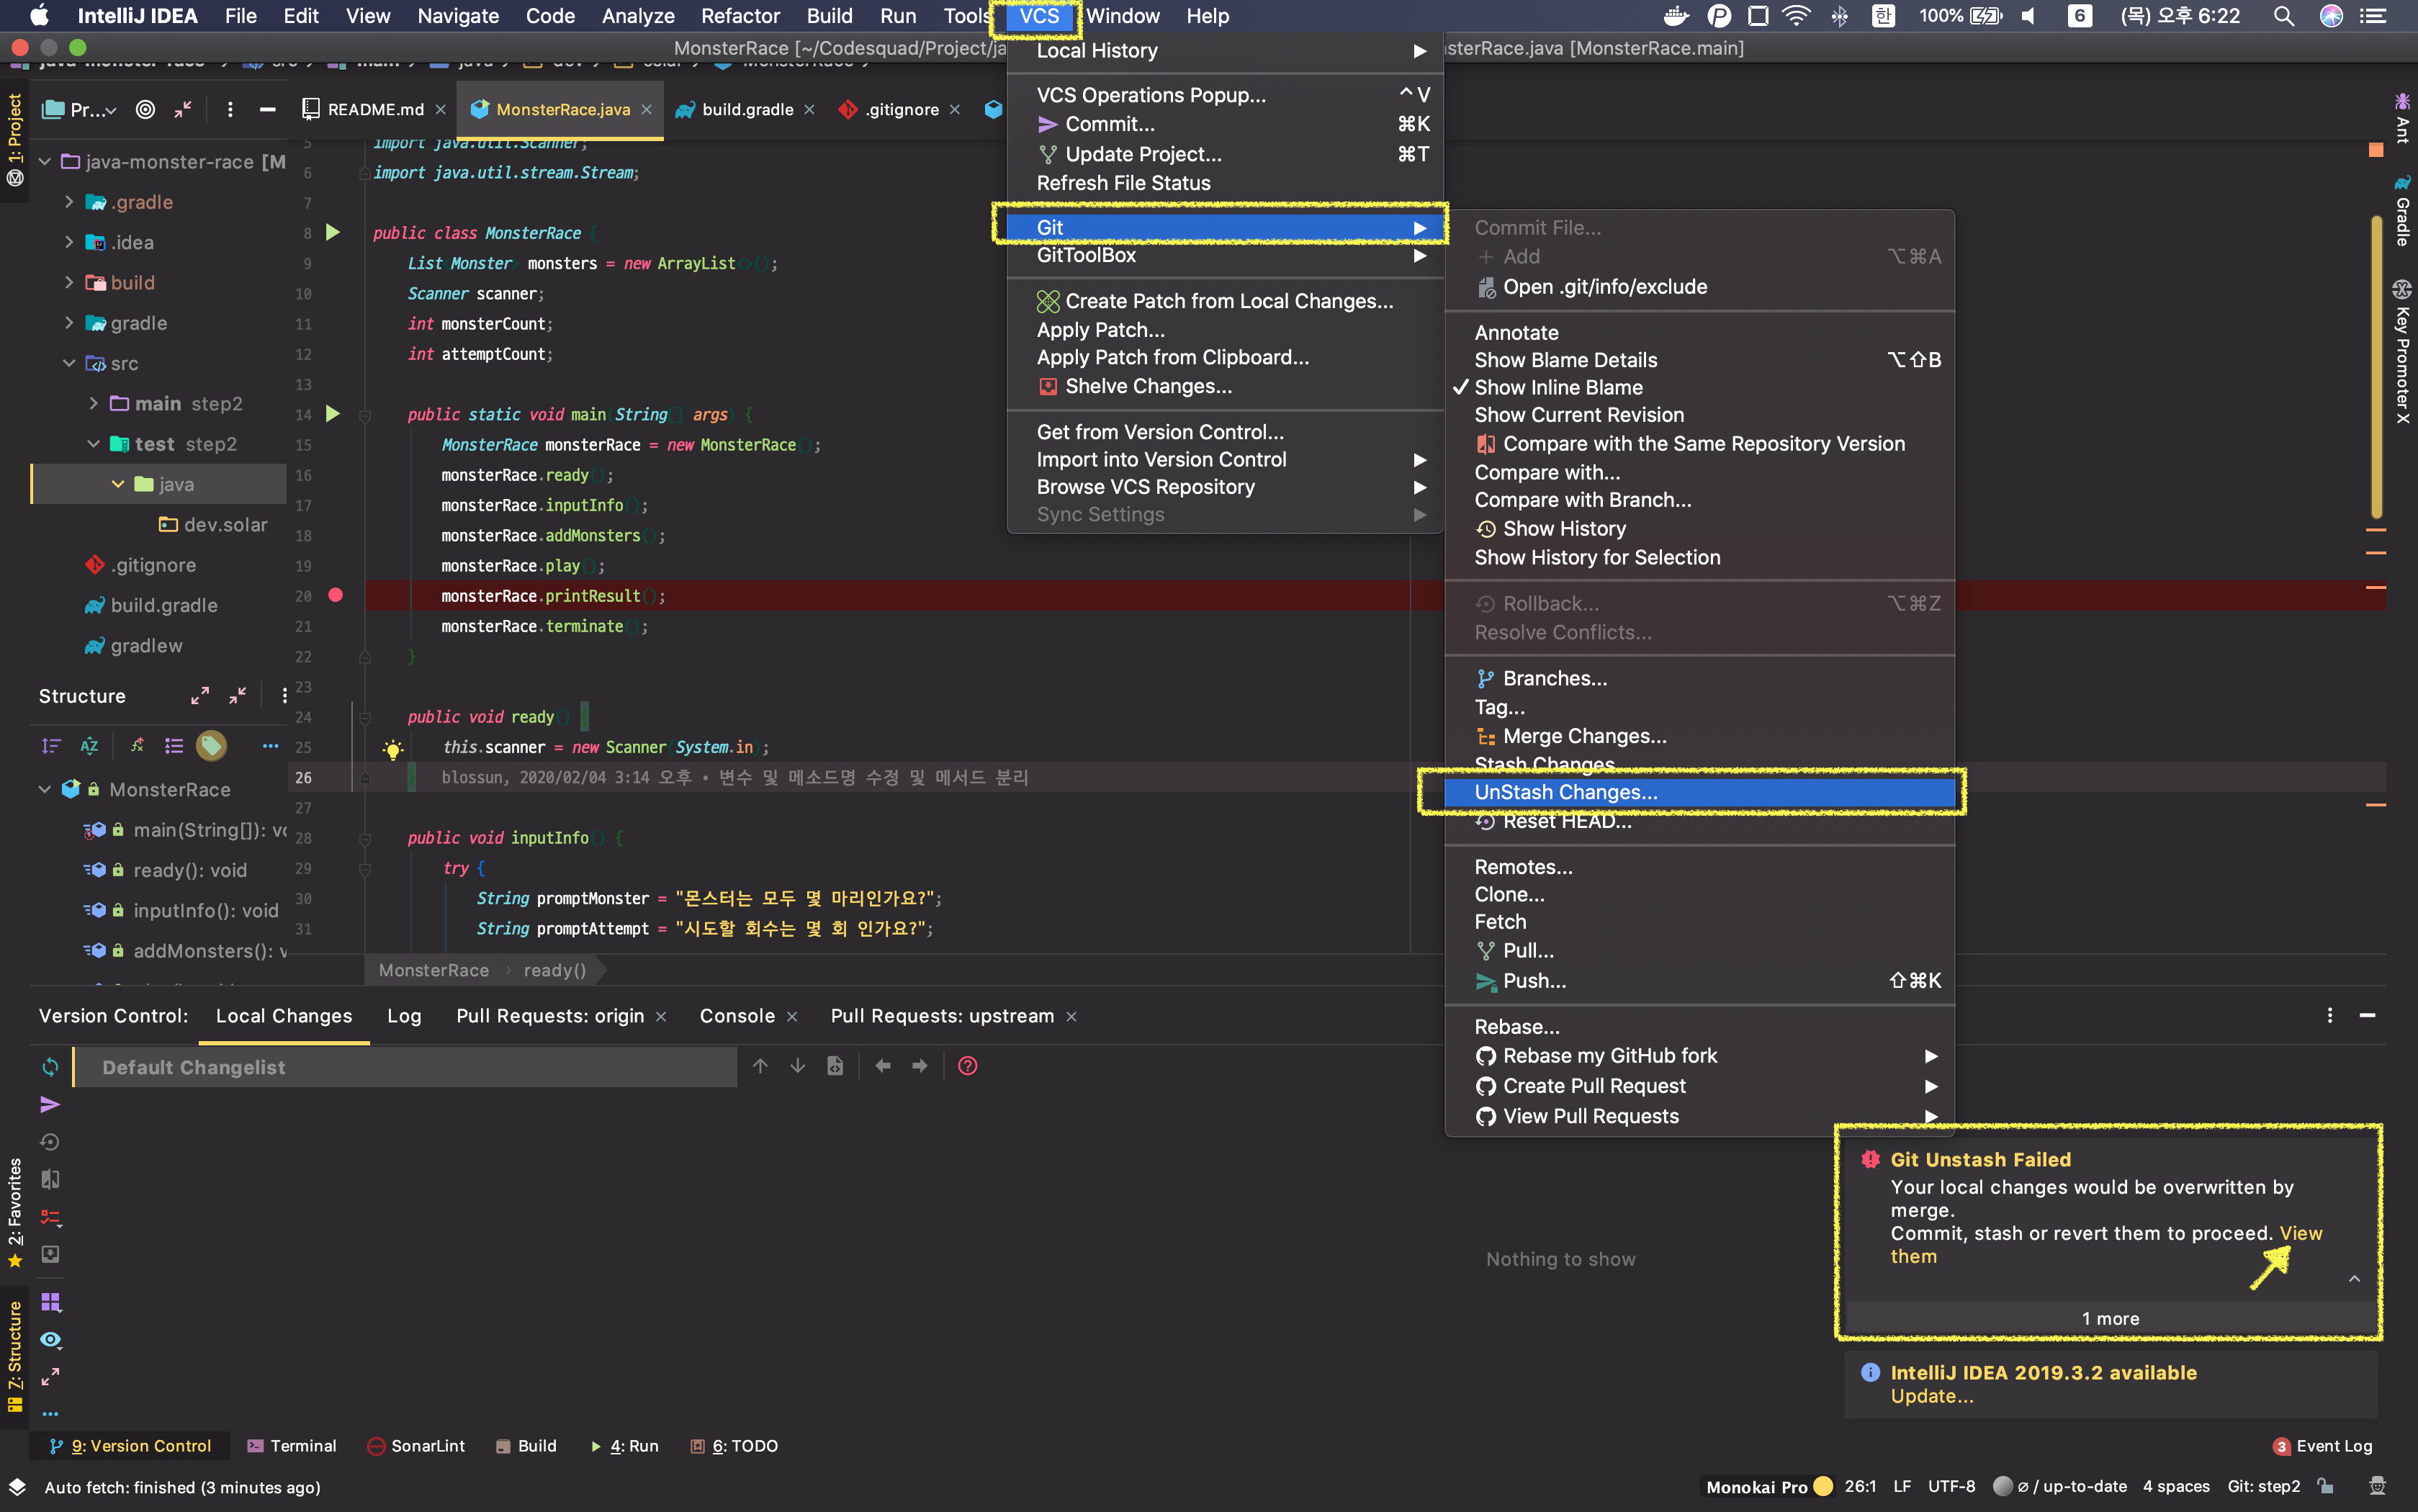Click the Git: step2 branch status widget
Screen dimensions: 2418x1512
2263,1486
